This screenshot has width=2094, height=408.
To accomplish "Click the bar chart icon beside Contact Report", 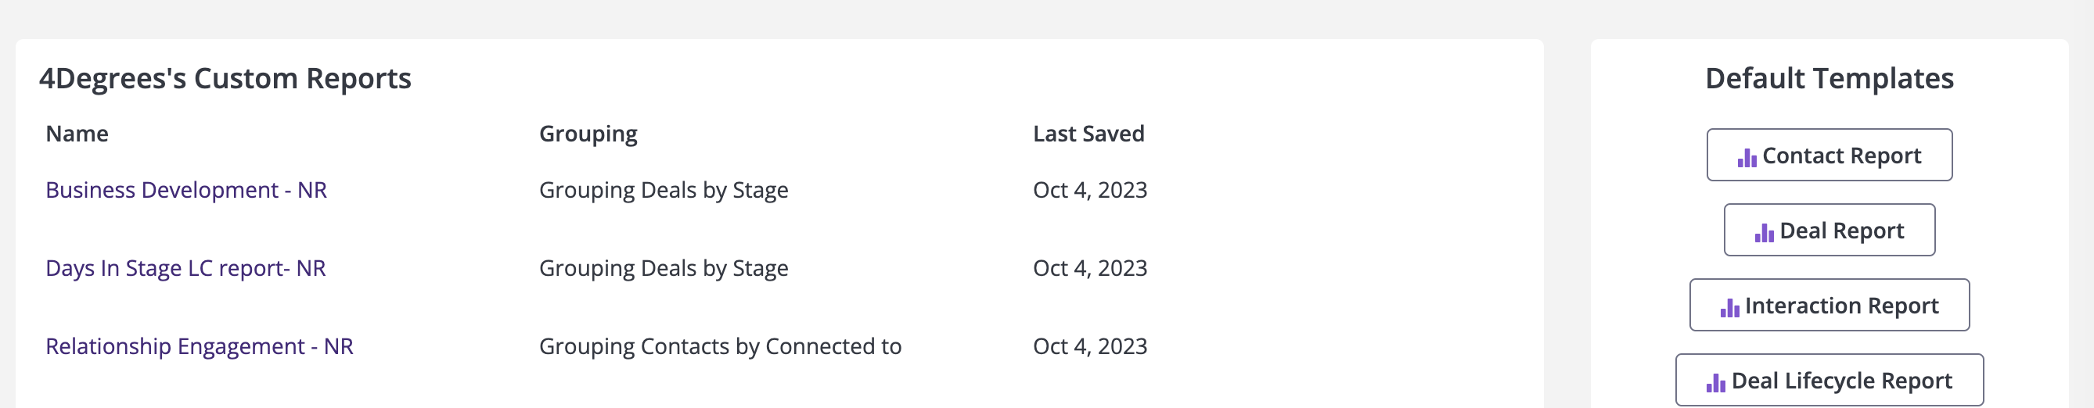I will [1747, 158].
